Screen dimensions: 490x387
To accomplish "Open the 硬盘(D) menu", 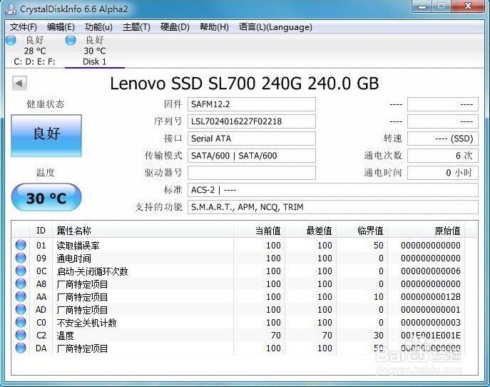I will coord(175,27).
